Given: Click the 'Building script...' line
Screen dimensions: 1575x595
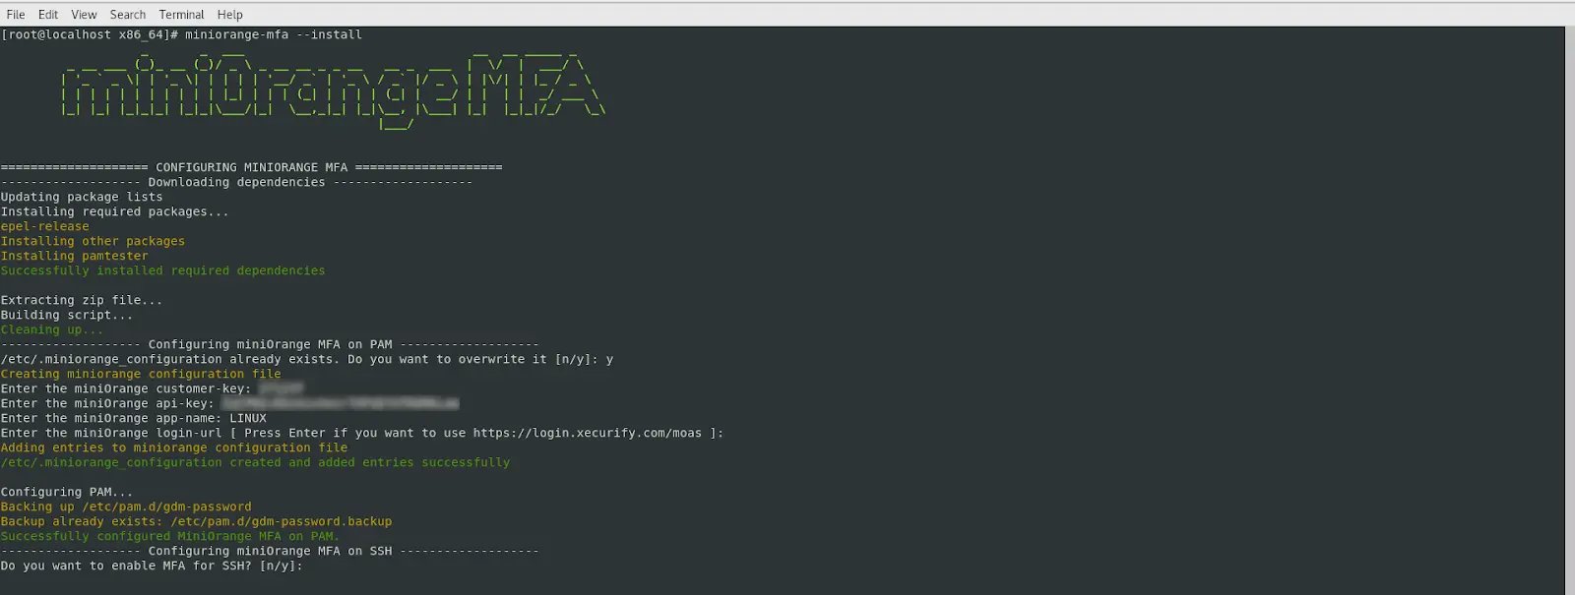Looking at the screenshot, I should [x=67, y=315].
